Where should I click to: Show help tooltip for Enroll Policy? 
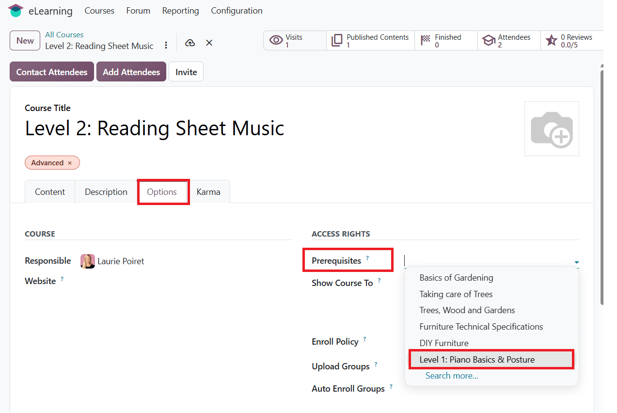364,339
